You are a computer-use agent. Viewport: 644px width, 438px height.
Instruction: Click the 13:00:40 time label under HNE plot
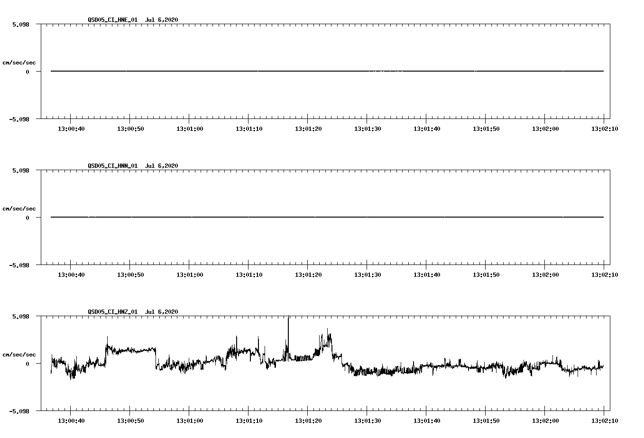[71, 128]
